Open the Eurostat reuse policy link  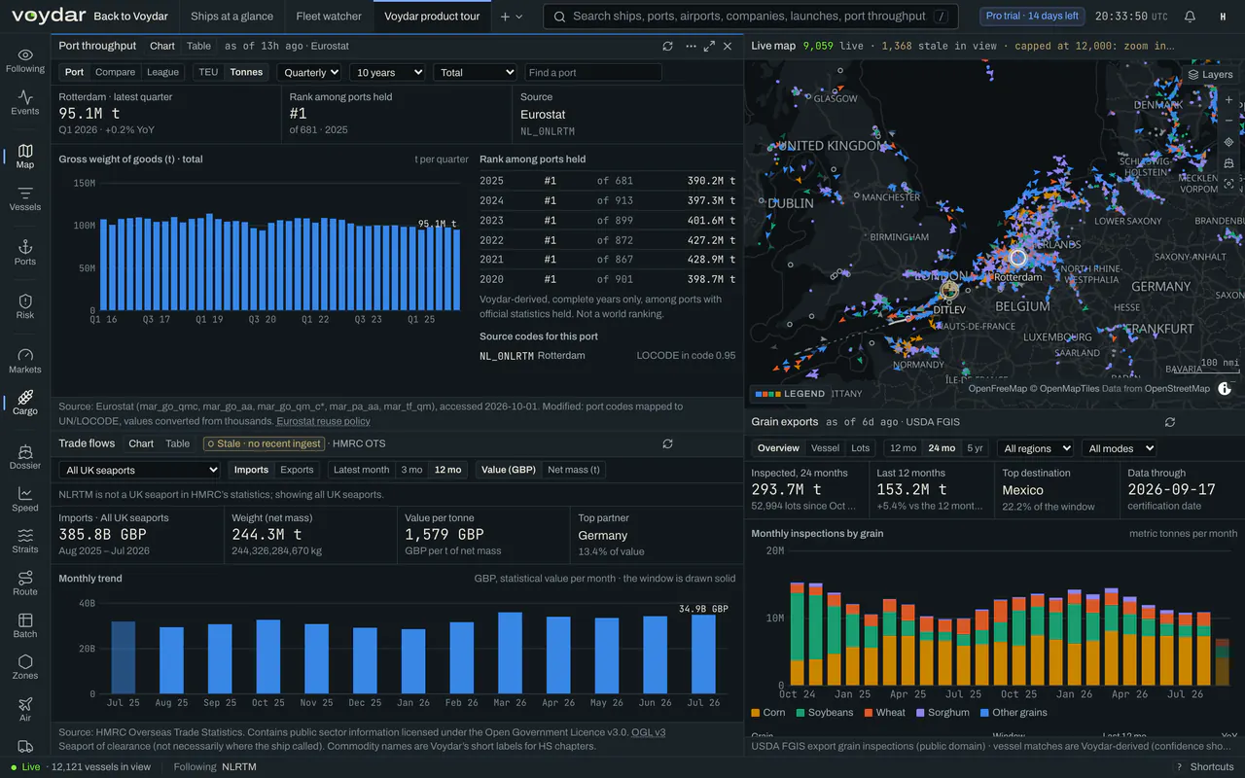pos(323,421)
